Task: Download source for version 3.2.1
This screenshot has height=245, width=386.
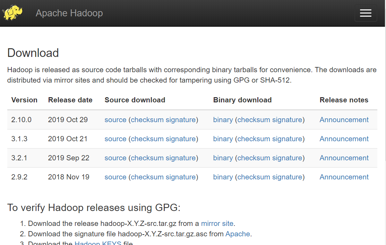Action: tap(115, 158)
